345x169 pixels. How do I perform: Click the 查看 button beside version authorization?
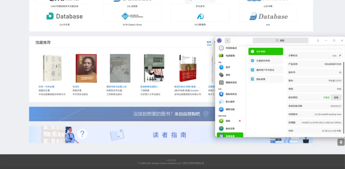tap(336, 98)
